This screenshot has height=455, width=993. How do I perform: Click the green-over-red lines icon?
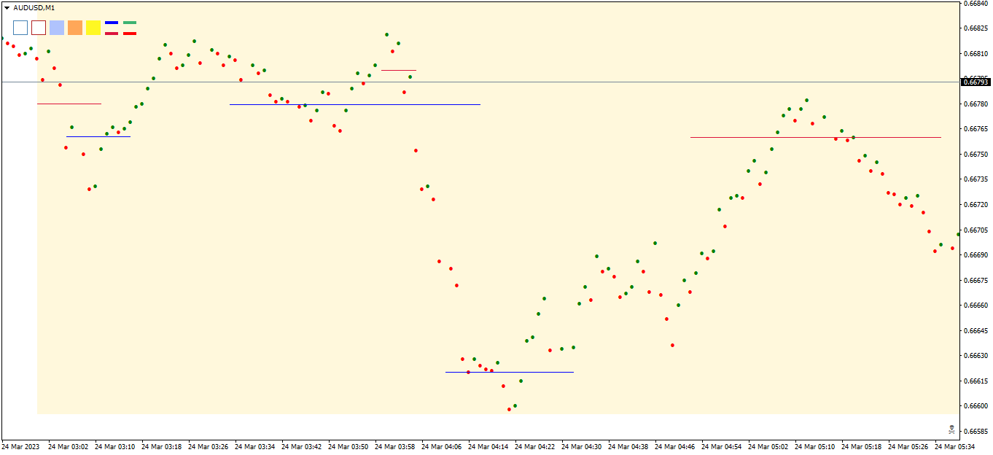pyautogui.click(x=130, y=28)
